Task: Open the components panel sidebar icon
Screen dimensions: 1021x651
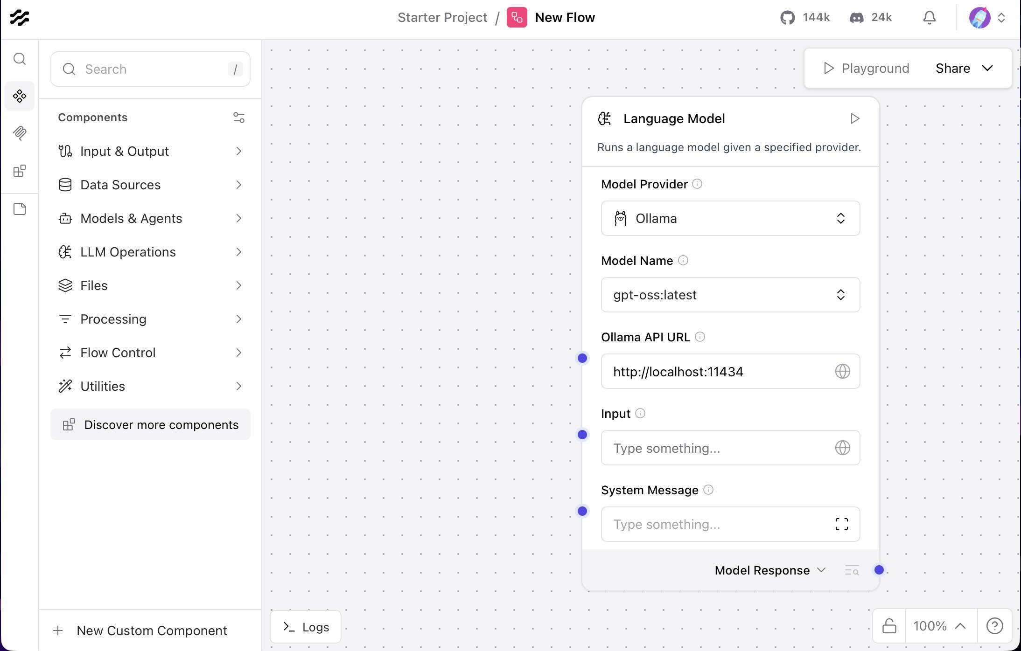Action: point(20,96)
